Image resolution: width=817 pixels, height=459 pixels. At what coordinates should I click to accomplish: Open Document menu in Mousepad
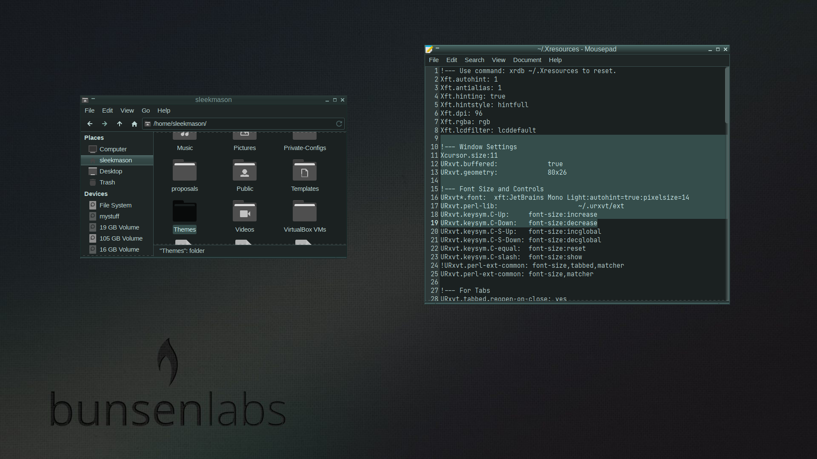click(x=527, y=60)
